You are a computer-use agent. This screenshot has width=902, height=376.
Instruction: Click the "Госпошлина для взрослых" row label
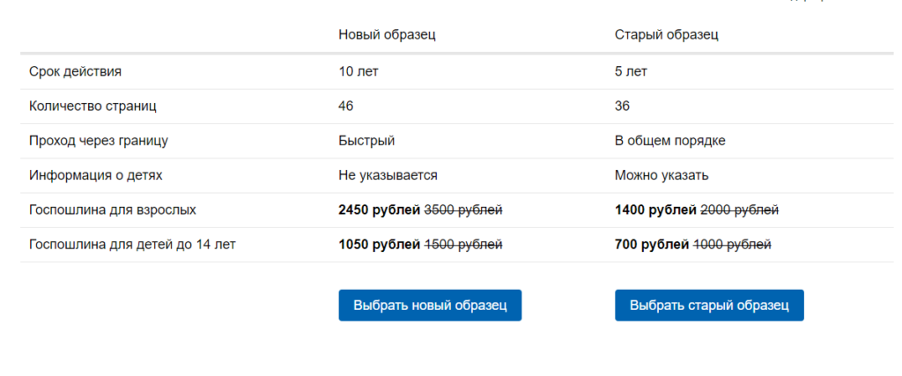click(x=113, y=210)
